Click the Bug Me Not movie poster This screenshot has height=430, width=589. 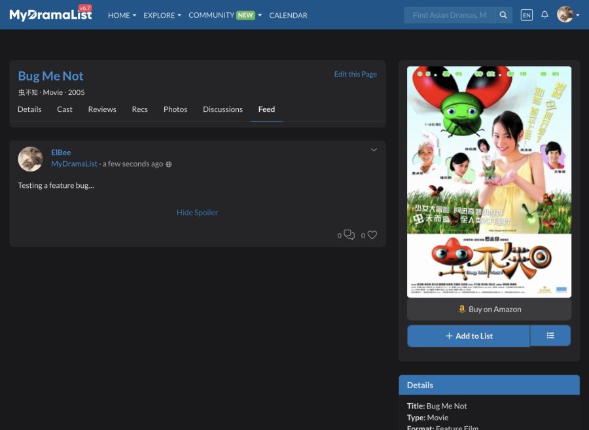489,182
